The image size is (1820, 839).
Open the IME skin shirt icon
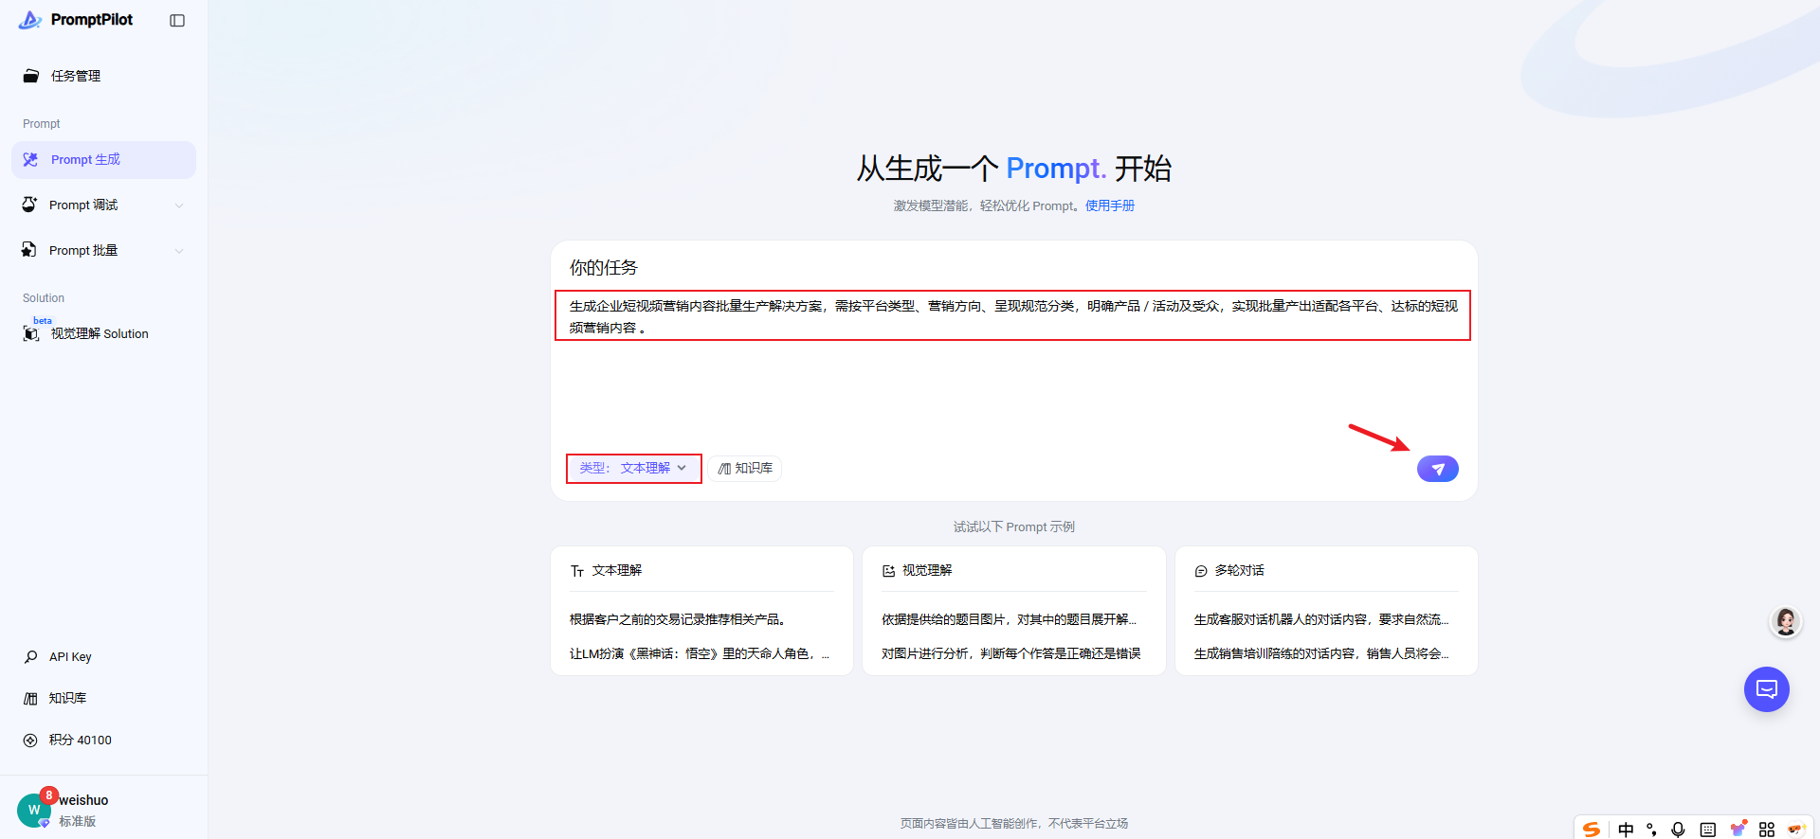(1738, 829)
